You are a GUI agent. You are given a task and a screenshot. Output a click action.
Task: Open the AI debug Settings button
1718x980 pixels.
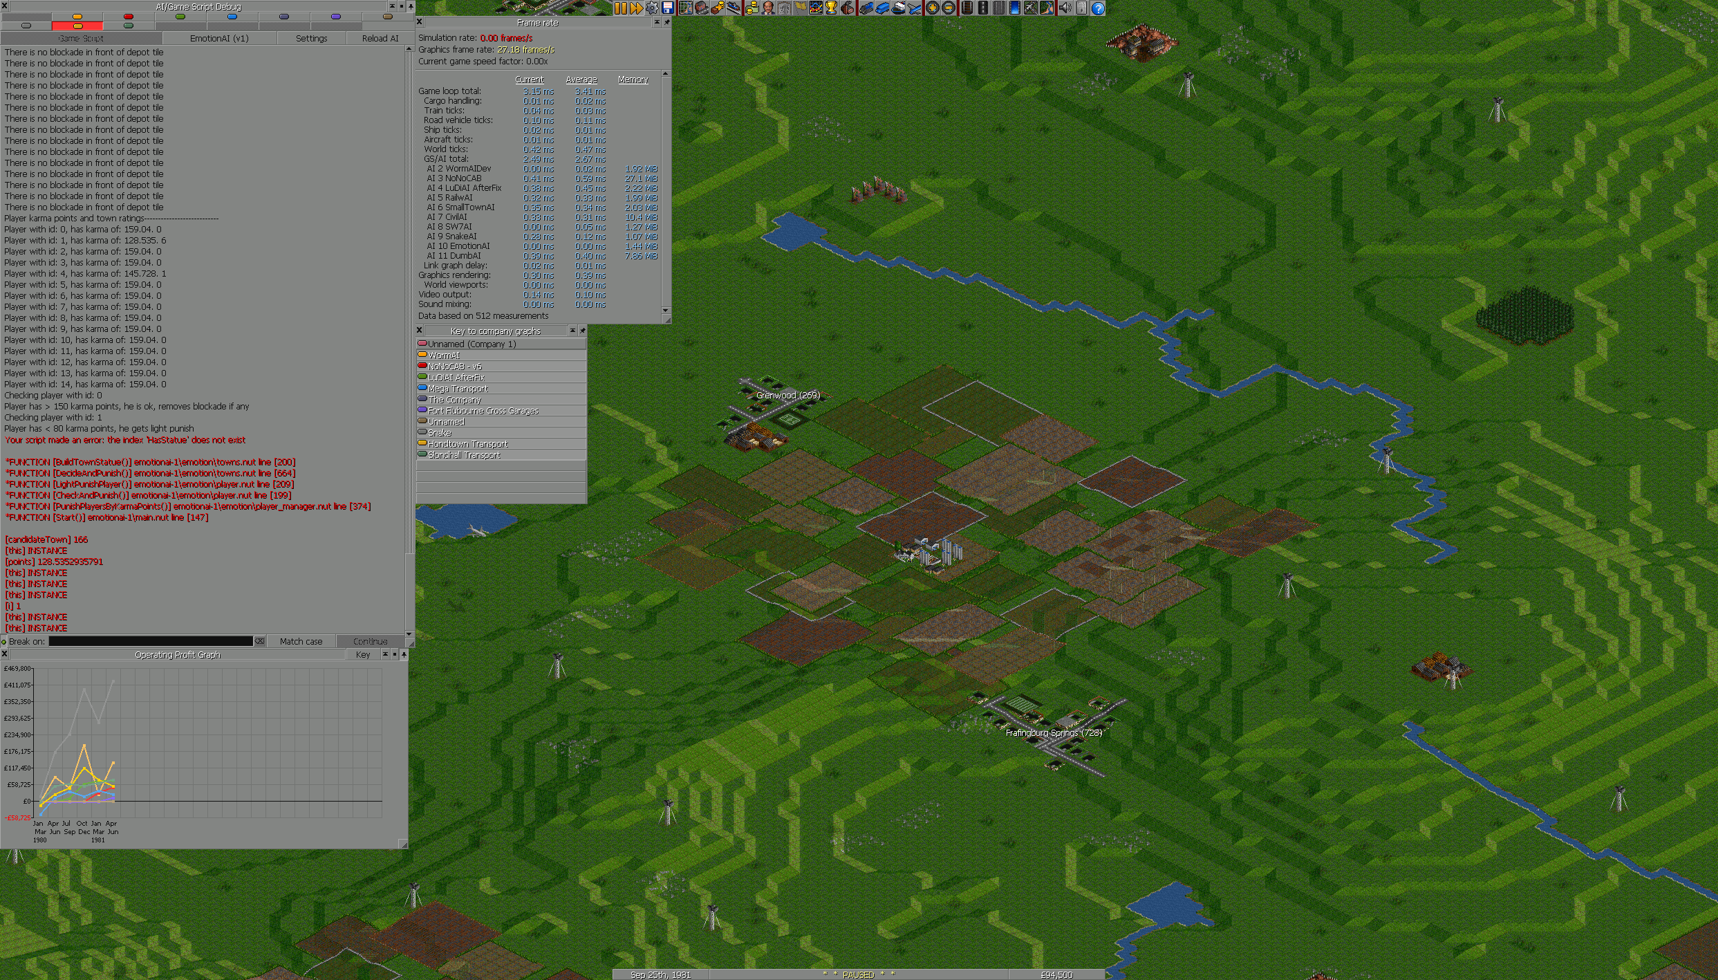(312, 38)
